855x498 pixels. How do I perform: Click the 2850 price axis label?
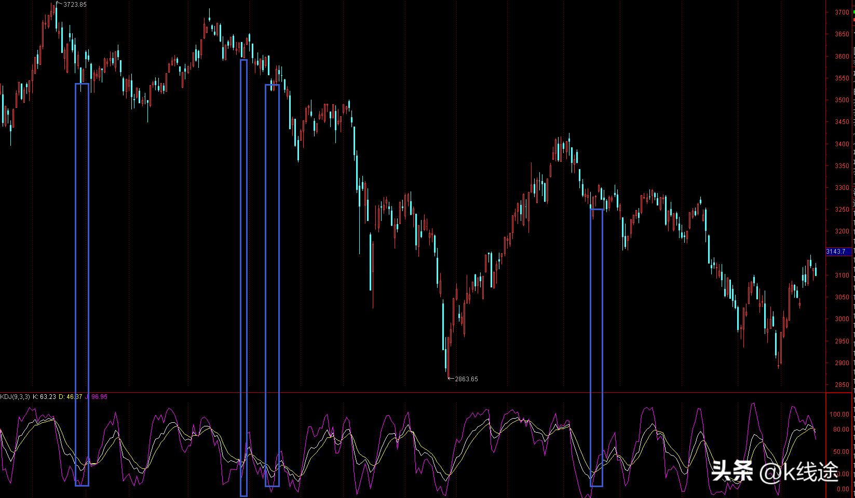pyautogui.click(x=842, y=385)
